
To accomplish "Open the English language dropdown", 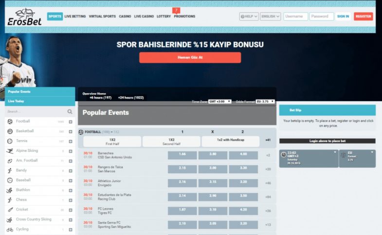I will [271, 17].
